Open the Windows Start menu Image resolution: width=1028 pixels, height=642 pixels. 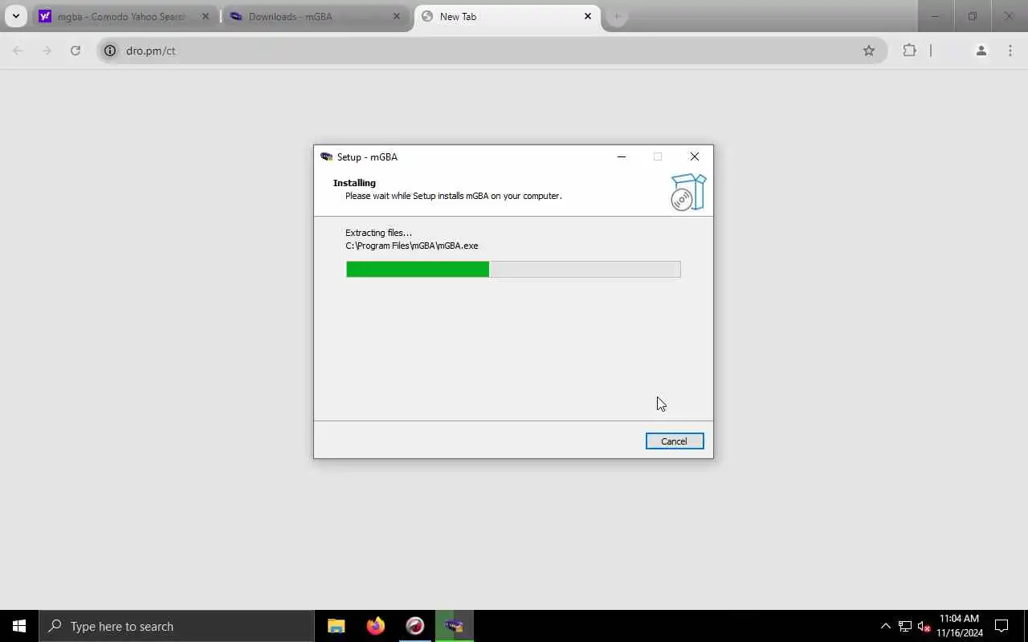pos(19,626)
